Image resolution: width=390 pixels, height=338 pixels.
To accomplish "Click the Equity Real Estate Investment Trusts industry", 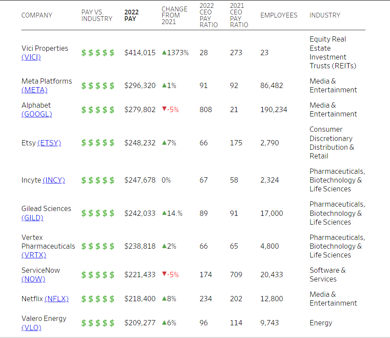I will tap(333, 53).
